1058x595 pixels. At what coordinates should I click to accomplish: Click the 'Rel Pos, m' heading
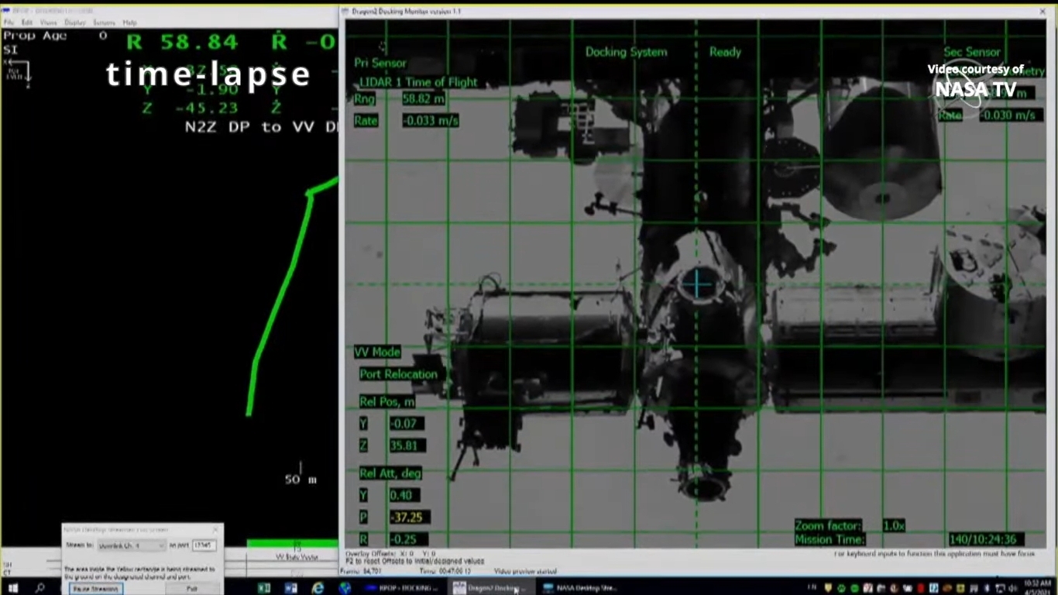386,402
